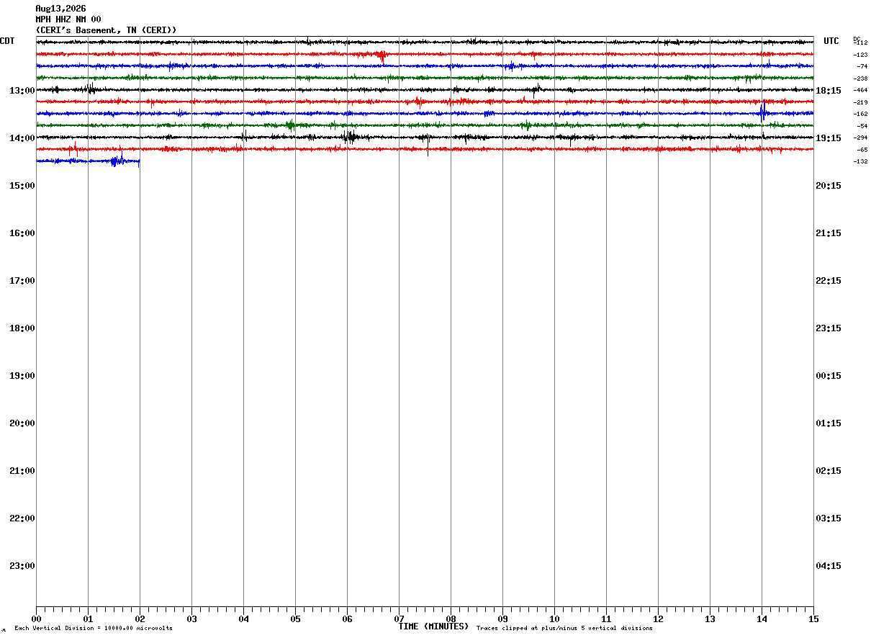Click the 22:15 UTC time label
This screenshot has height=638, width=871.
tap(829, 281)
